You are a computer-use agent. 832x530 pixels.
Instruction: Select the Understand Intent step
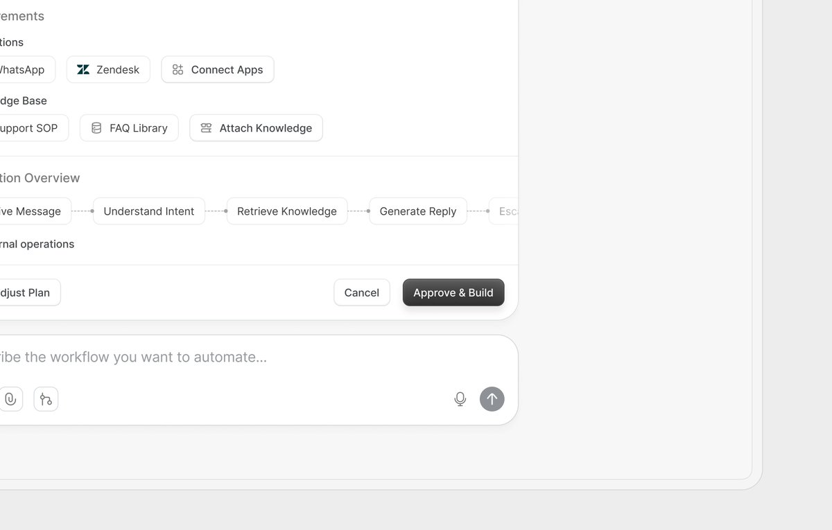click(x=149, y=211)
